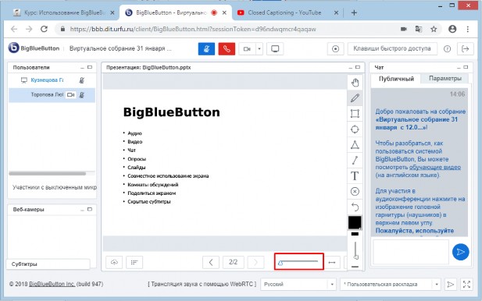
Task: Apply layout to all participants icon
Action: pos(450,284)
